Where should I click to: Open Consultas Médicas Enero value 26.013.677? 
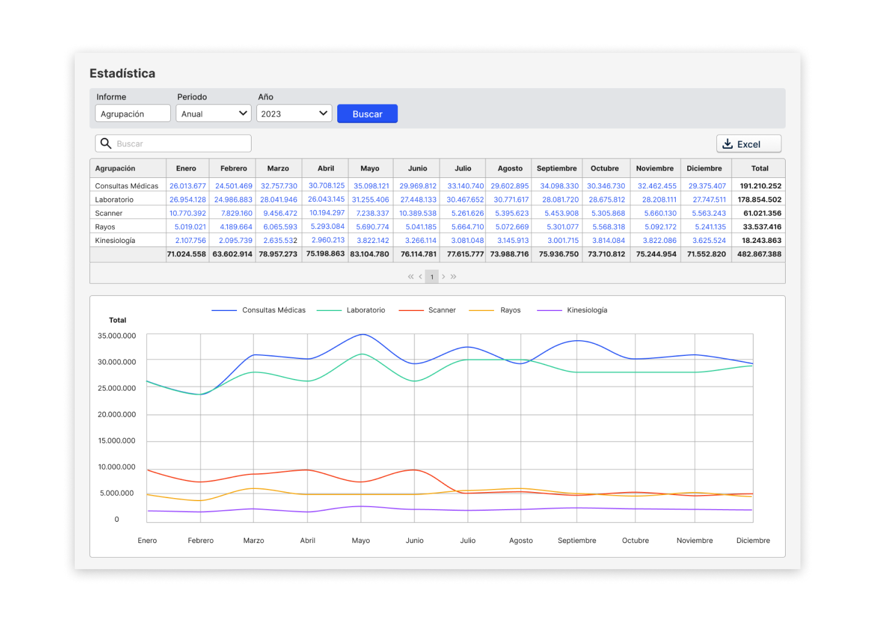pos(188,186)
